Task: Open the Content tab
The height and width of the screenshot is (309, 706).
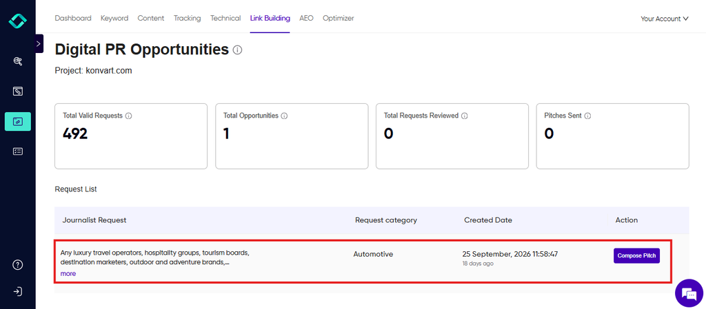Action: click(151, 19)
